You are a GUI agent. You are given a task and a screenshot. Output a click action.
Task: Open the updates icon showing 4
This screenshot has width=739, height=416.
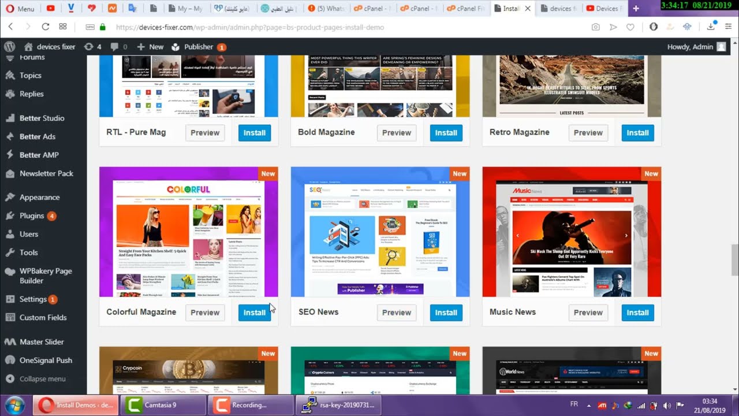coord(92,47)
